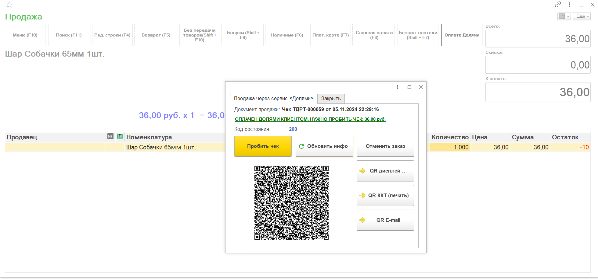Click Без передачи товаров button

200,35
